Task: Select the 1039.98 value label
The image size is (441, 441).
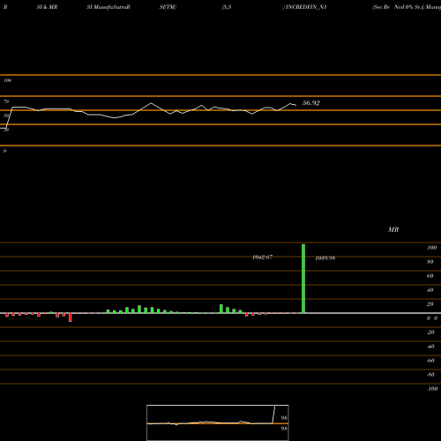Action: tap(325, 258)
